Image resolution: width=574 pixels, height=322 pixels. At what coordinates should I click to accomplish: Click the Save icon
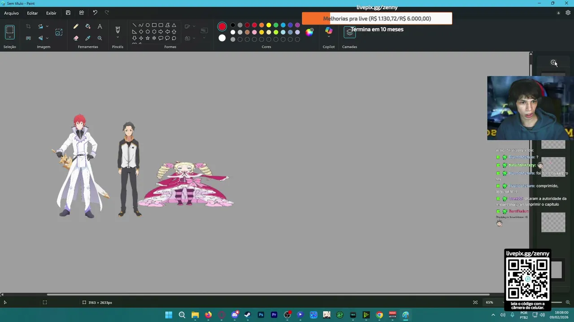pos(68,13)
